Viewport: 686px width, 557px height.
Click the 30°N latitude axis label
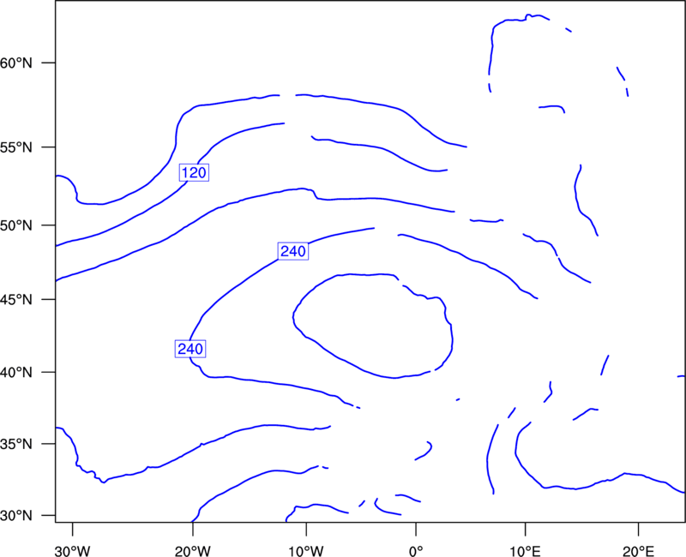[x=16, y=516]
